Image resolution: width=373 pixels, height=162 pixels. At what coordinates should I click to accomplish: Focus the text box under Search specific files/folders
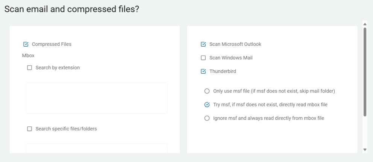(96, 148)
